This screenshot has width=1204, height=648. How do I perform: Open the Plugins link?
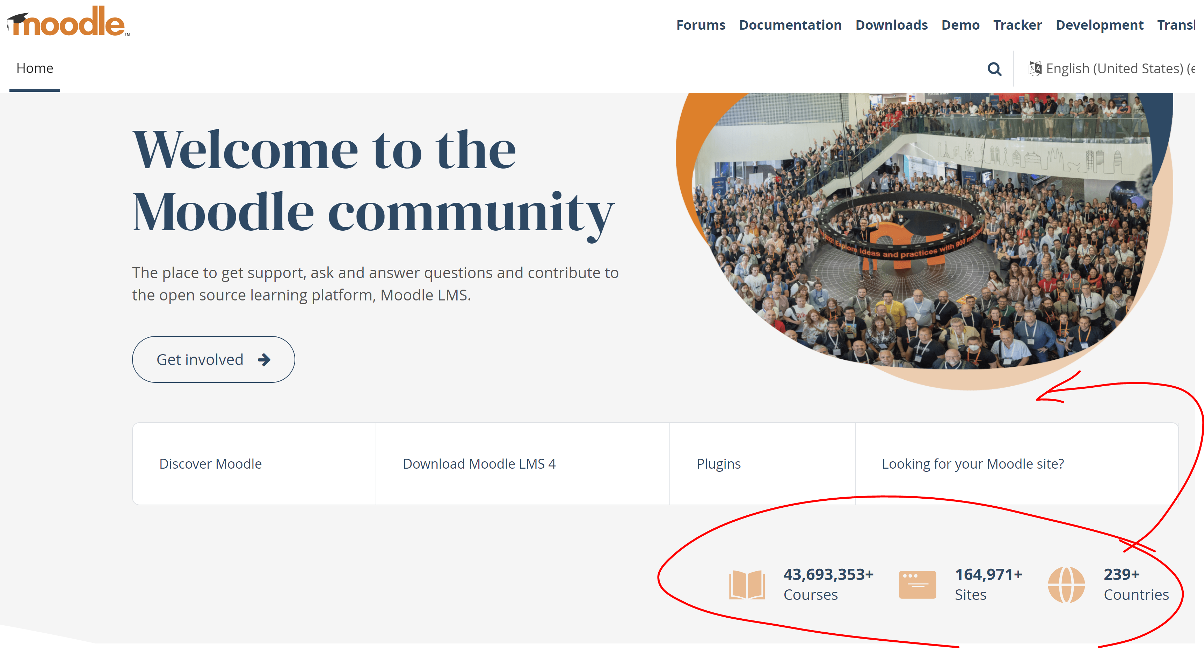[718, 464]
